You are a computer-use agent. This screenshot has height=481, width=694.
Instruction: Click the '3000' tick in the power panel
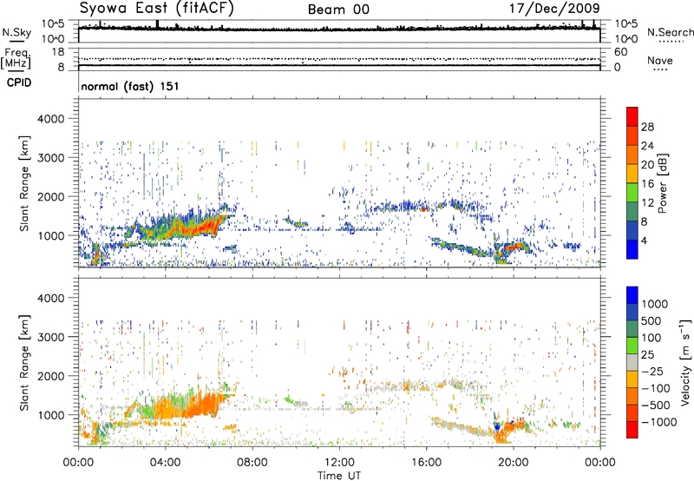pos(50,158)
